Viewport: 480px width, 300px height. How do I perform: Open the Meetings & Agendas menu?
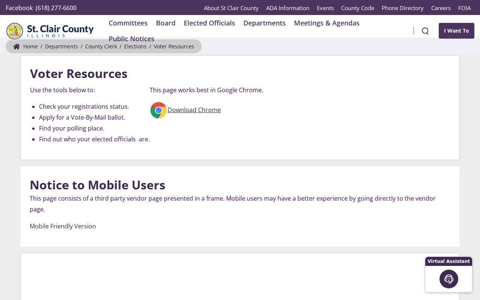point(327,23)
